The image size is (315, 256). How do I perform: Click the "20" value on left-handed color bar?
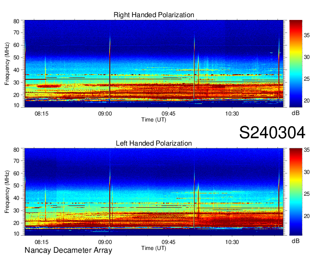(x=307, y=216)
